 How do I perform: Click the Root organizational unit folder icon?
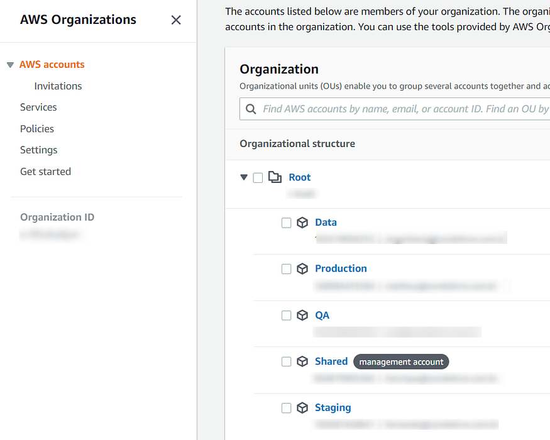click(275, 177)
